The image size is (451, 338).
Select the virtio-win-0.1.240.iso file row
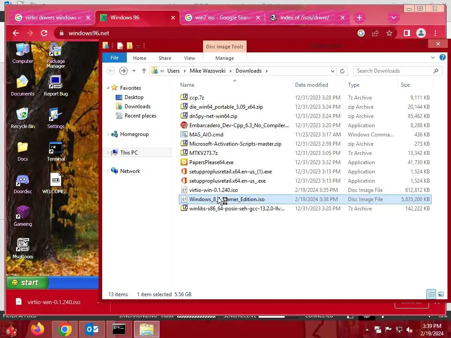click(305, 190)
